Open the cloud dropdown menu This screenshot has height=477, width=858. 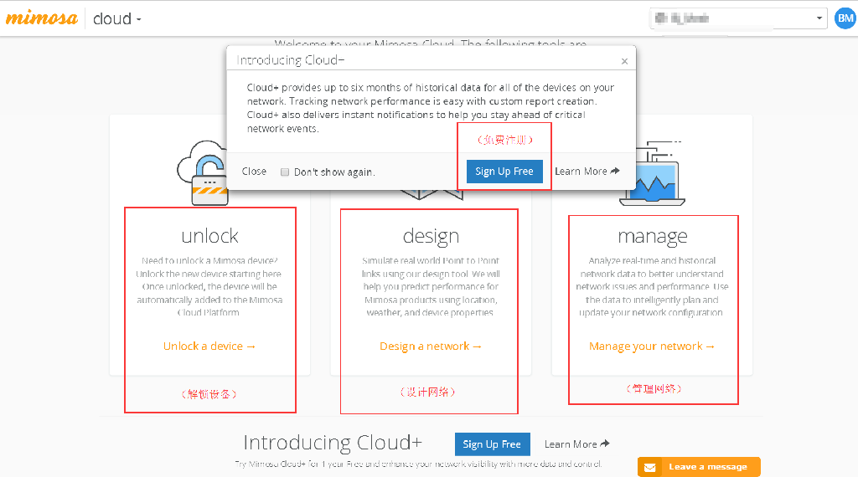point(117,18)
